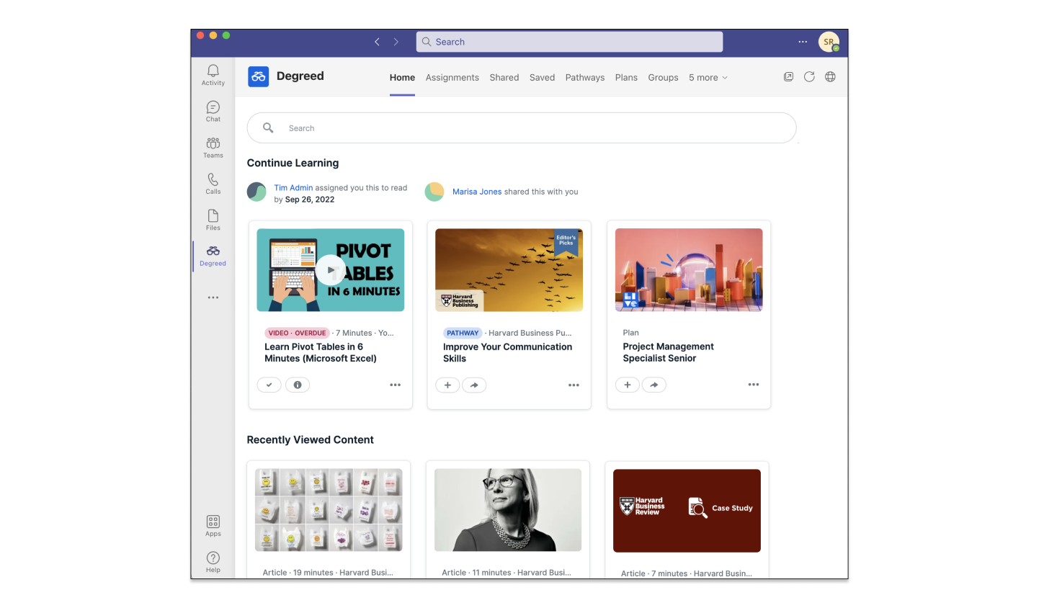Open options for Project Management Specialist Senior card
The image size is (1039, 608).
(x=753, y=385)
